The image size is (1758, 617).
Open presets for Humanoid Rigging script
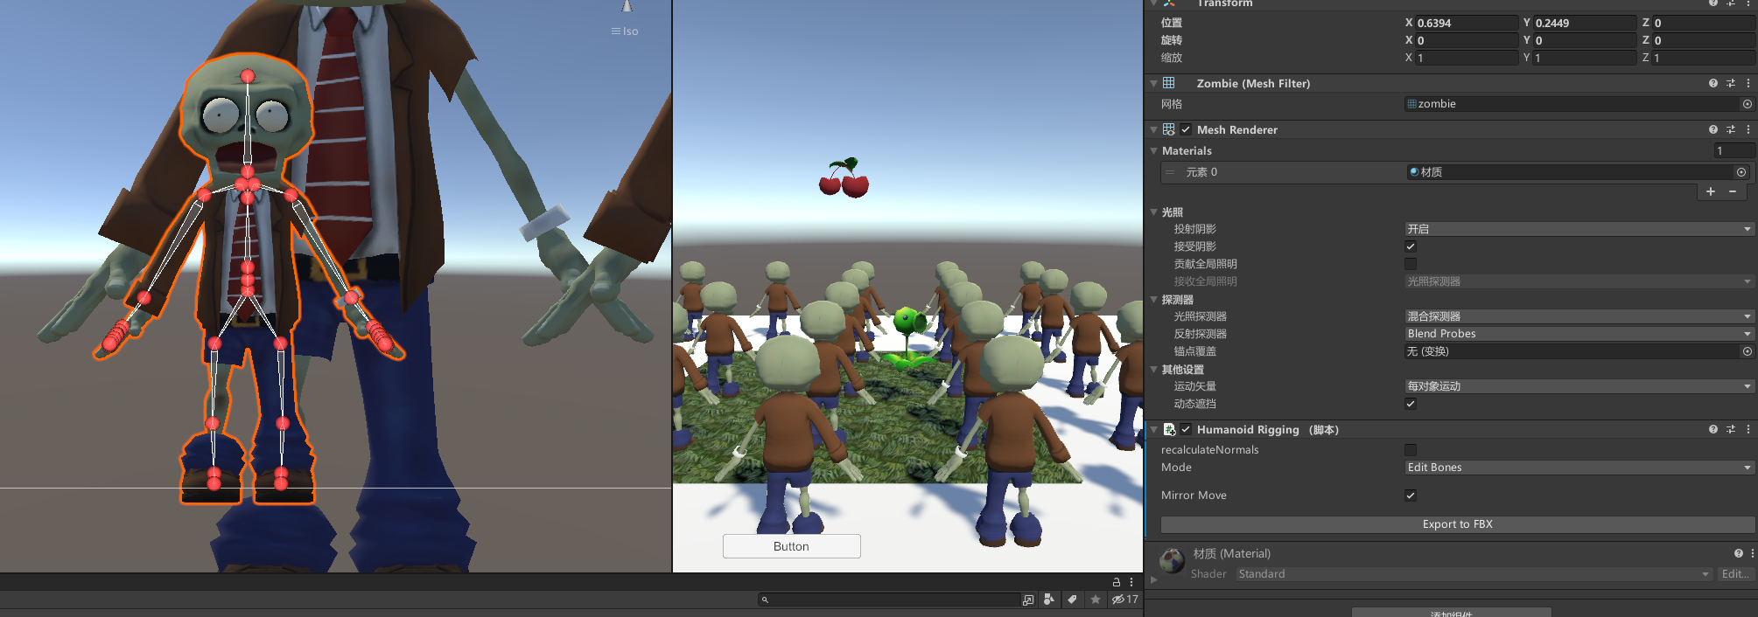click(1731, 429)
